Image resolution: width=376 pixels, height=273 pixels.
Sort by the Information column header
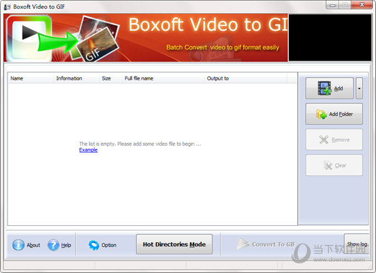click(x=76, y=78)
